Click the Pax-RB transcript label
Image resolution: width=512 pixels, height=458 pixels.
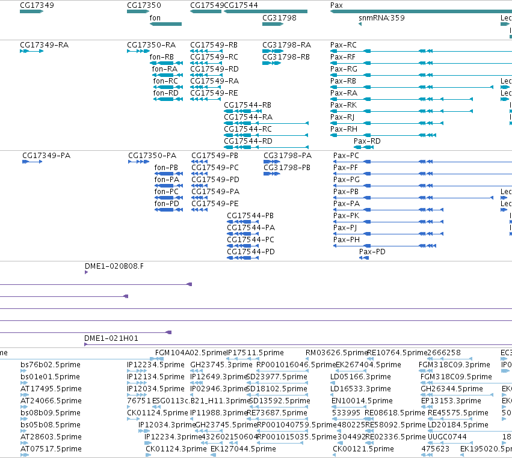[x=343, y=81]
